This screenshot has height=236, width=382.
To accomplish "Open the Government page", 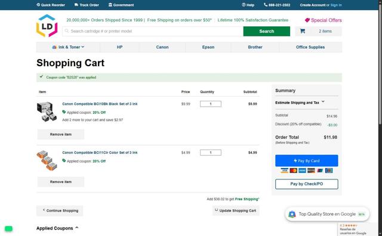I will click(x=121, y=5).
